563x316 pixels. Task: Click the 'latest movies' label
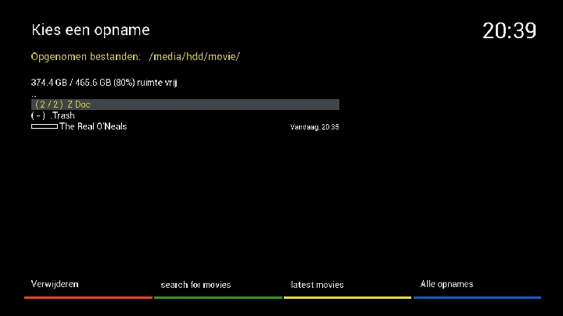[x=317, y=285]
